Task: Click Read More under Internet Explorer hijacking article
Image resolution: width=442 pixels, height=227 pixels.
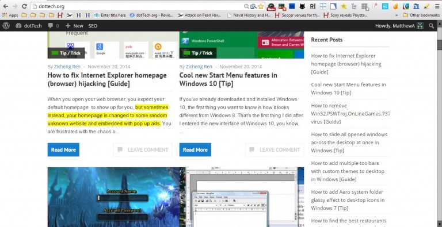Action: pos(63,149)
